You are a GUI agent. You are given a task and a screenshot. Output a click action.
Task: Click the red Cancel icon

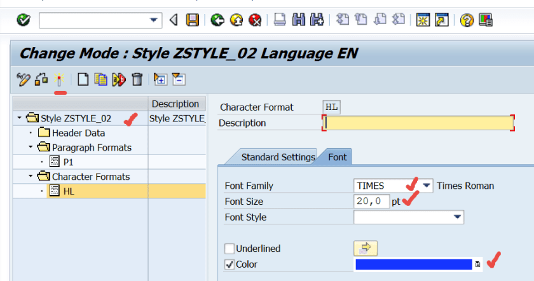click(x=255, y=20)
